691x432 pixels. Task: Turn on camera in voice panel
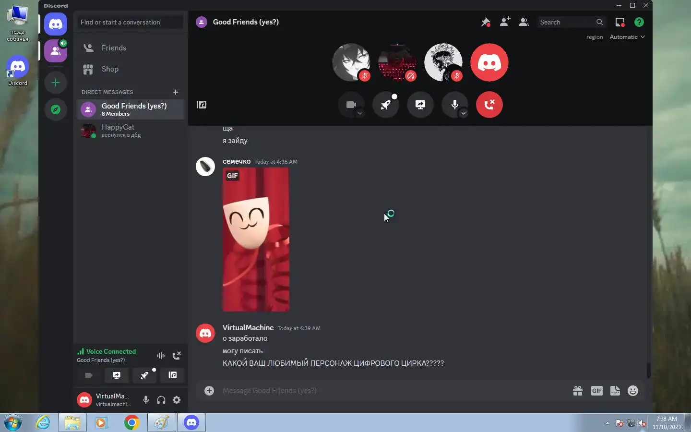pyautogui.click(x=89, y=375)
